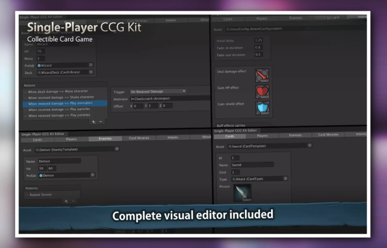Click the Initial delay field showing 1.25
387x248 pixels.
tap(259, 40)
